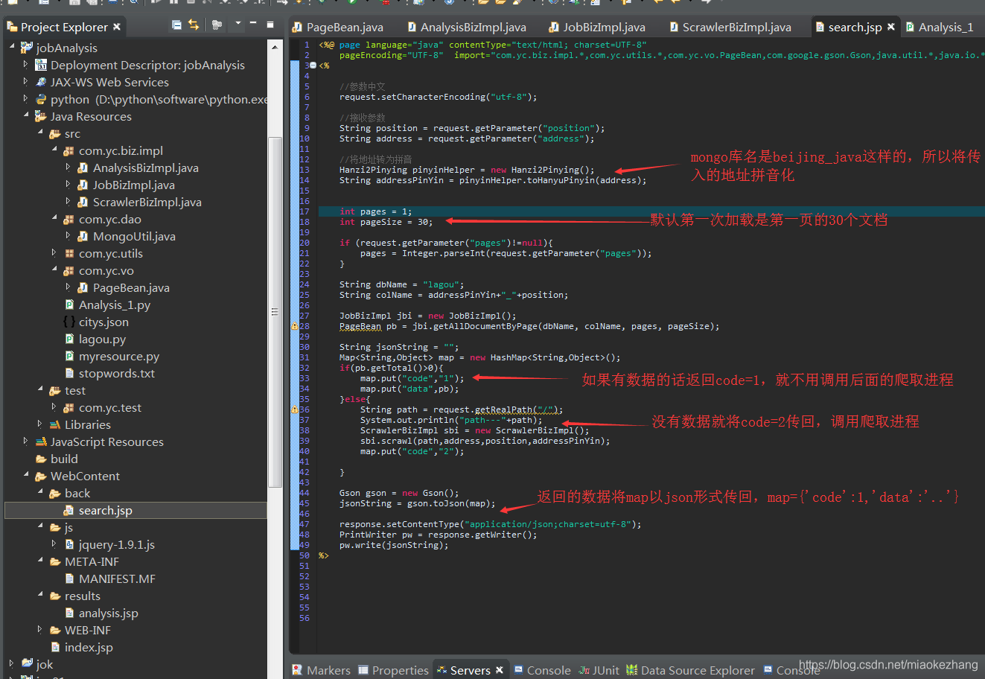Expand the WEB-INF folder arrow
This screenshot has width=985, height=679.
click(x=40, y=630)
